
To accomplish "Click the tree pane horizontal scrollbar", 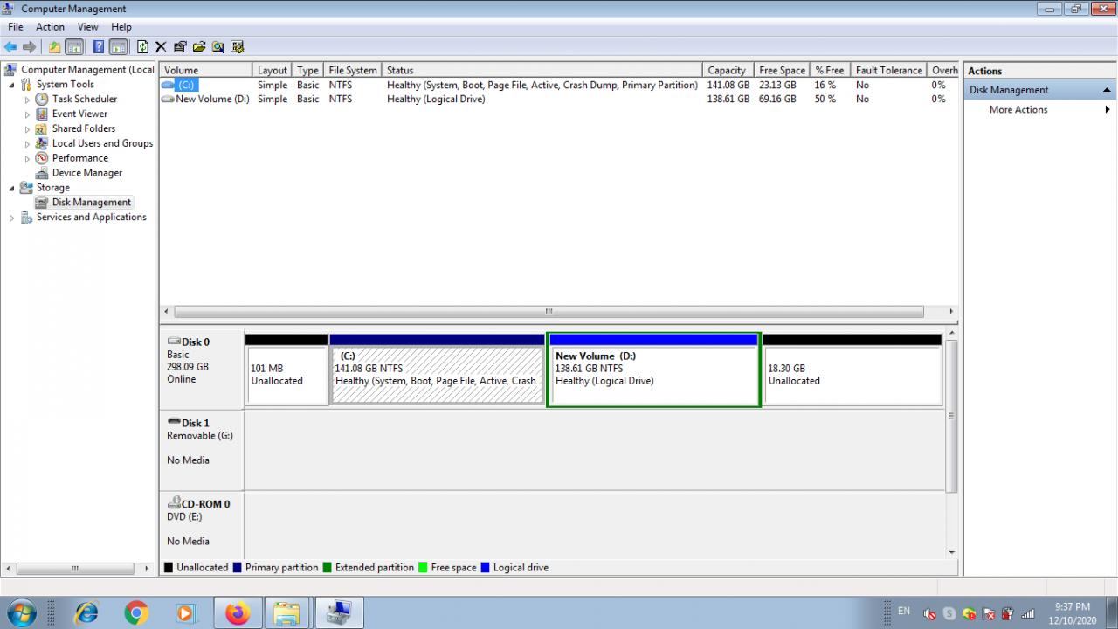I will click(74, 568).
